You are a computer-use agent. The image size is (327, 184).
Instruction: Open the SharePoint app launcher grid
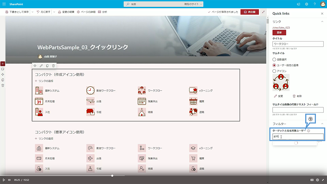point(4,4)
